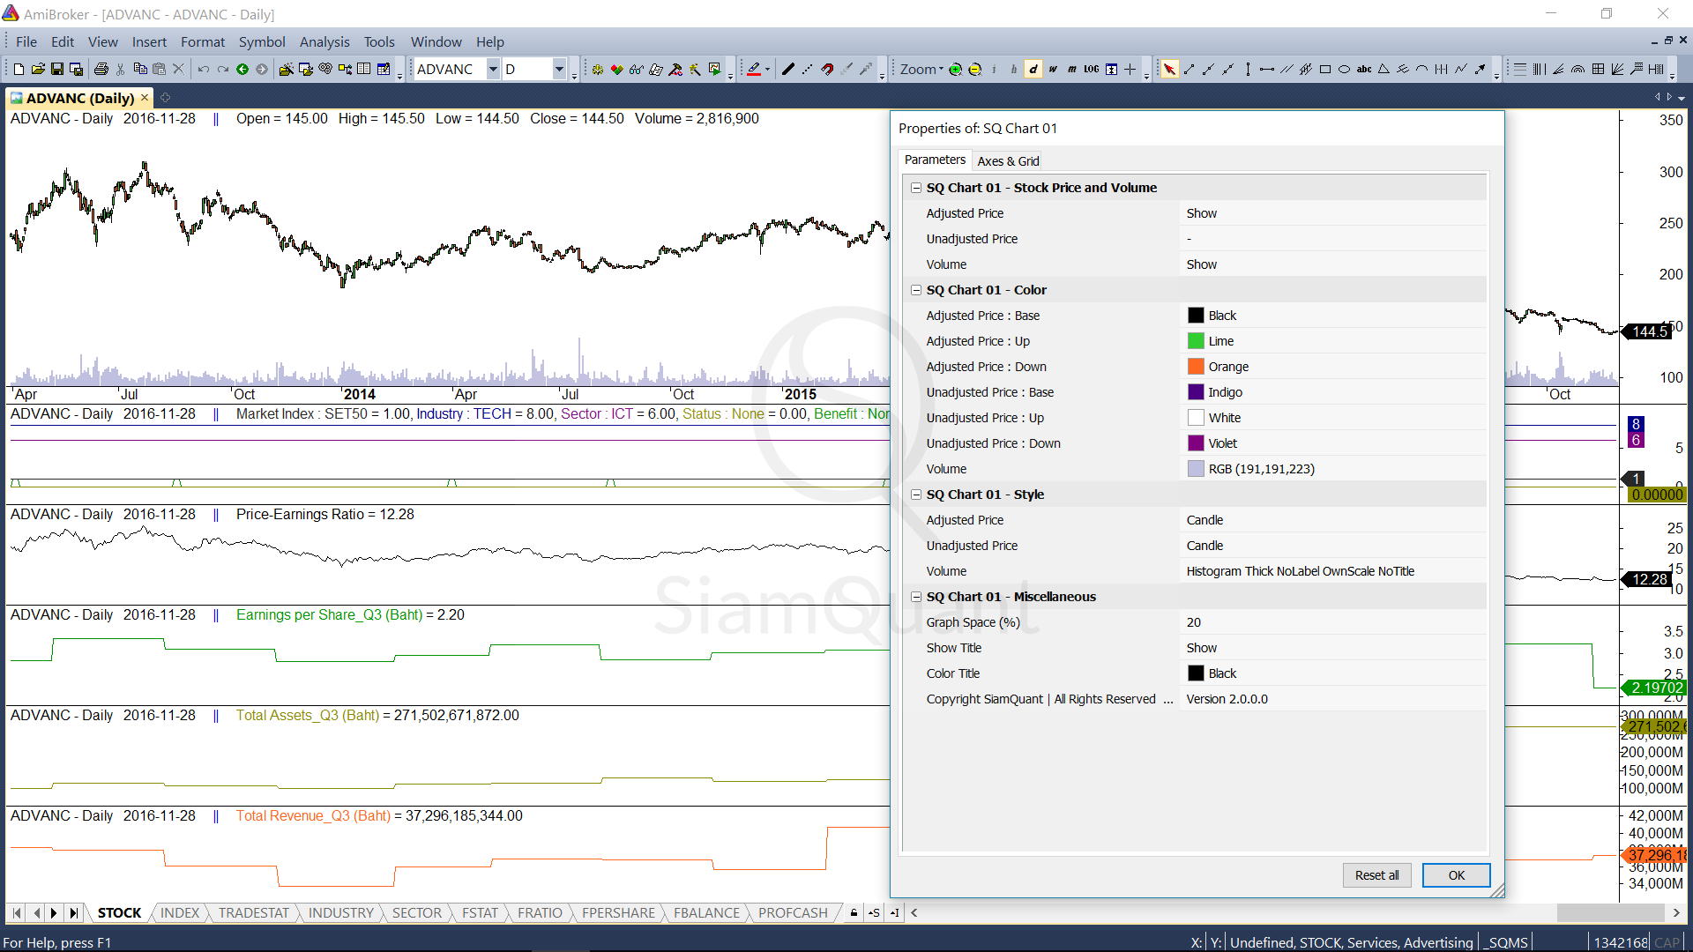Open the Analysis menu
The image size is (1693, 952).
pyautogui.click(x=324, y=41)
